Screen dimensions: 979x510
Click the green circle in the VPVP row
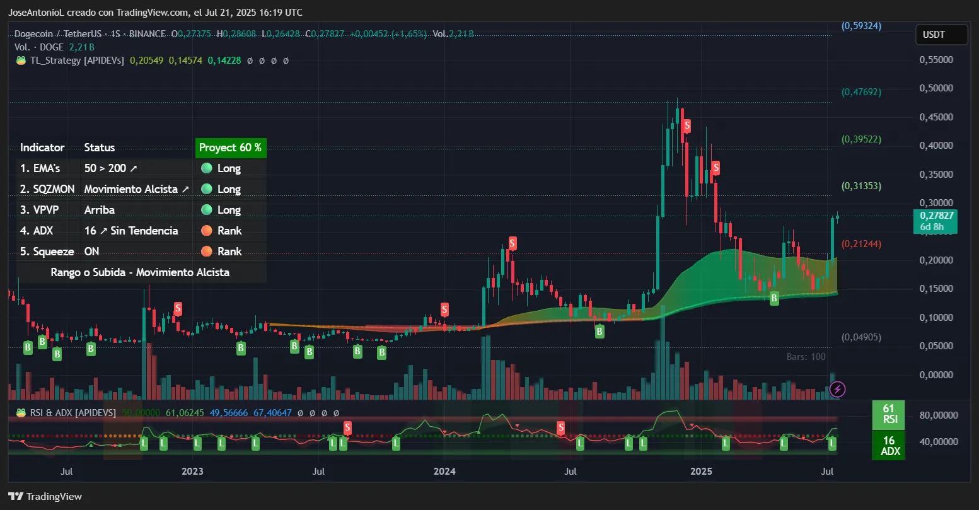206,210
